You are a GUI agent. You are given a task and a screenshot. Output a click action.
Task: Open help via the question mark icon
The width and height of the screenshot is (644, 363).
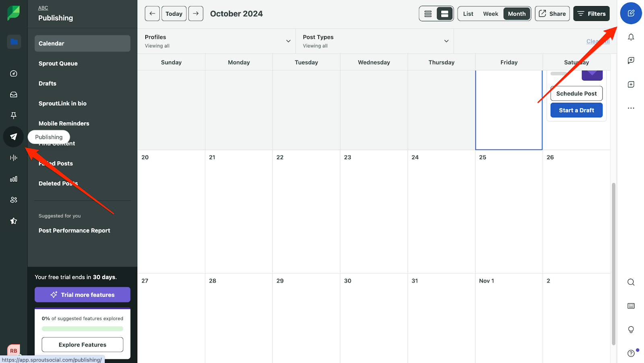[x=630, y=353]
